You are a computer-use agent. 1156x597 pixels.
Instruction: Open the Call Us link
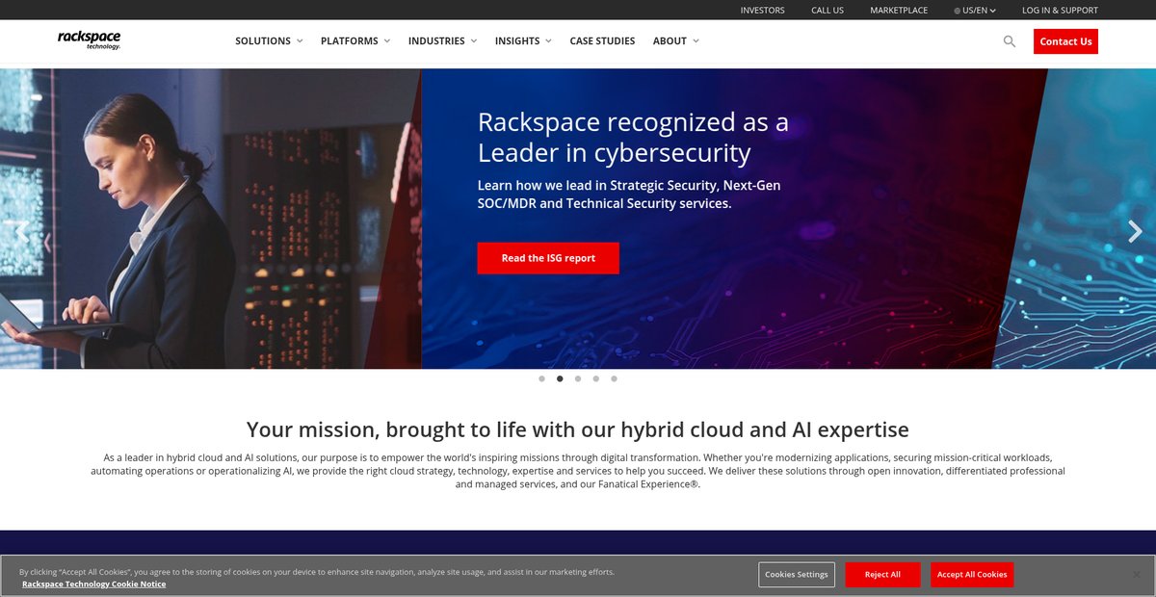[828, 11]
